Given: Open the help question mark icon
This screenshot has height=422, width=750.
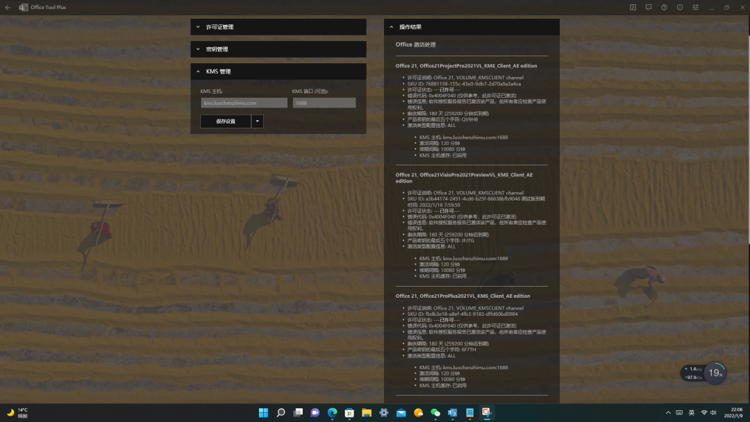Looking at the screenshot, I should [665, 7].
